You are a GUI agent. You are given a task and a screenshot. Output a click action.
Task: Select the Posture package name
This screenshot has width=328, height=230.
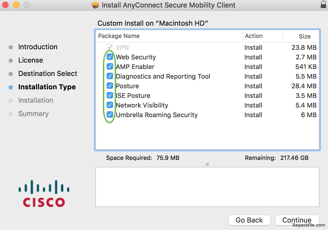click(127, 86)
